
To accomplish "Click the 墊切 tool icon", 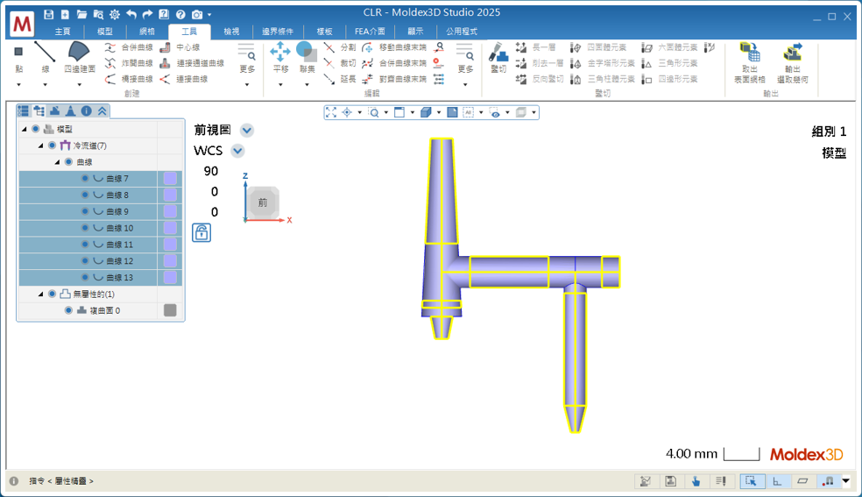I will click(498, 51).
